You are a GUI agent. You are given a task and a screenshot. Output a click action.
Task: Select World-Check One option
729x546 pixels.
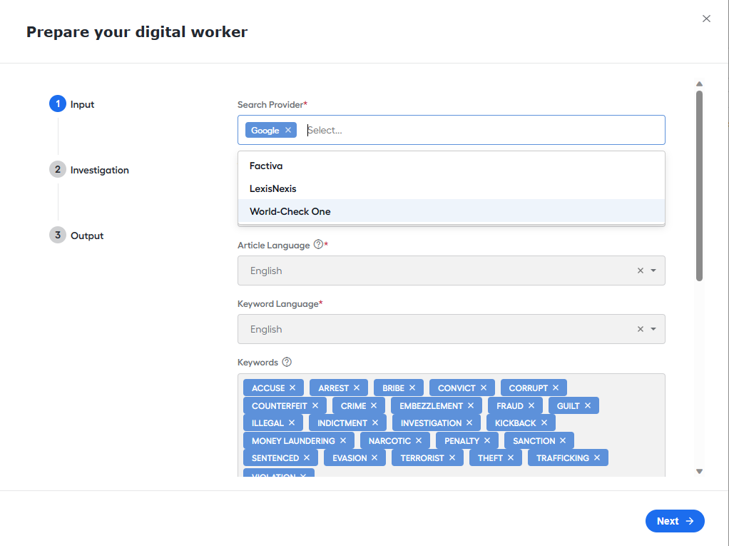290,211
